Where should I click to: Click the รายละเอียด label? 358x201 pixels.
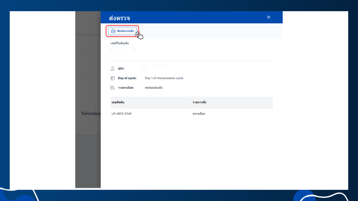tap(126, 88)
